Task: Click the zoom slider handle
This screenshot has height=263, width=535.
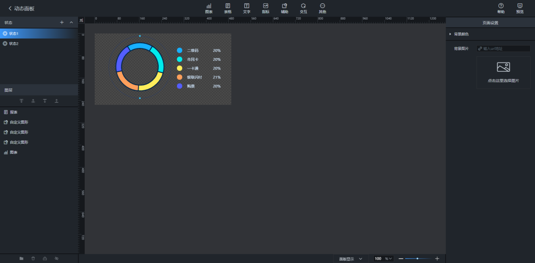Action: point(418,259)
